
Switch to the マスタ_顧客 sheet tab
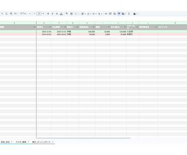(22, 142)
